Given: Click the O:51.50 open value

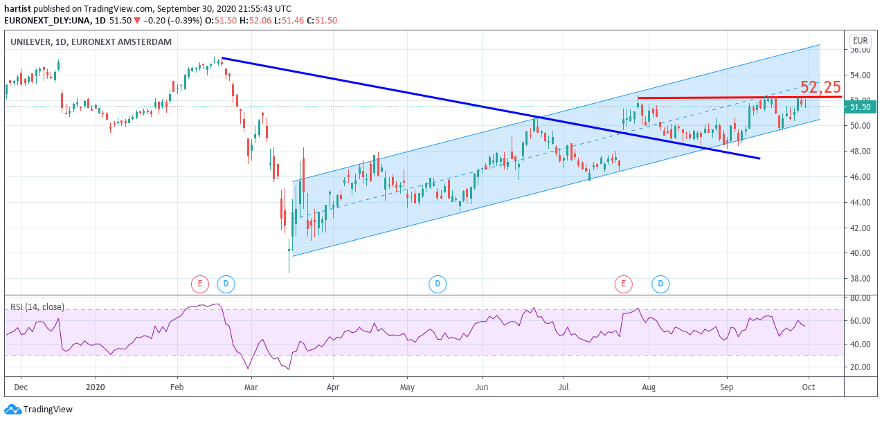Looking at the screenshot, I should [221, 21].
